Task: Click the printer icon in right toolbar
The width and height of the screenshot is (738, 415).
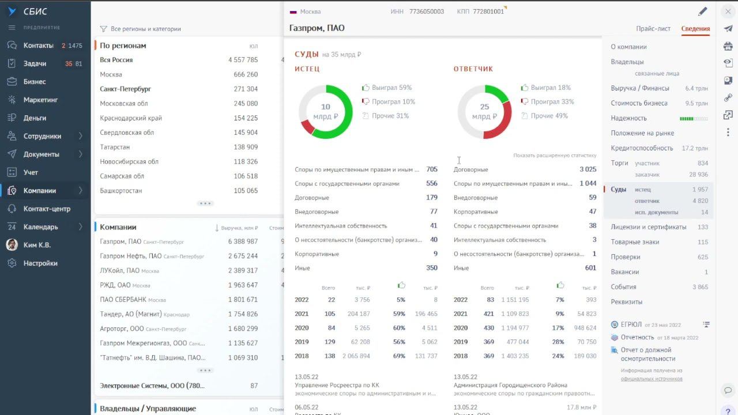Action: pos(728,46)
